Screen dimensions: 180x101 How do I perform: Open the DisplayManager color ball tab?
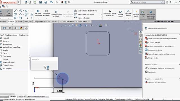21,28
